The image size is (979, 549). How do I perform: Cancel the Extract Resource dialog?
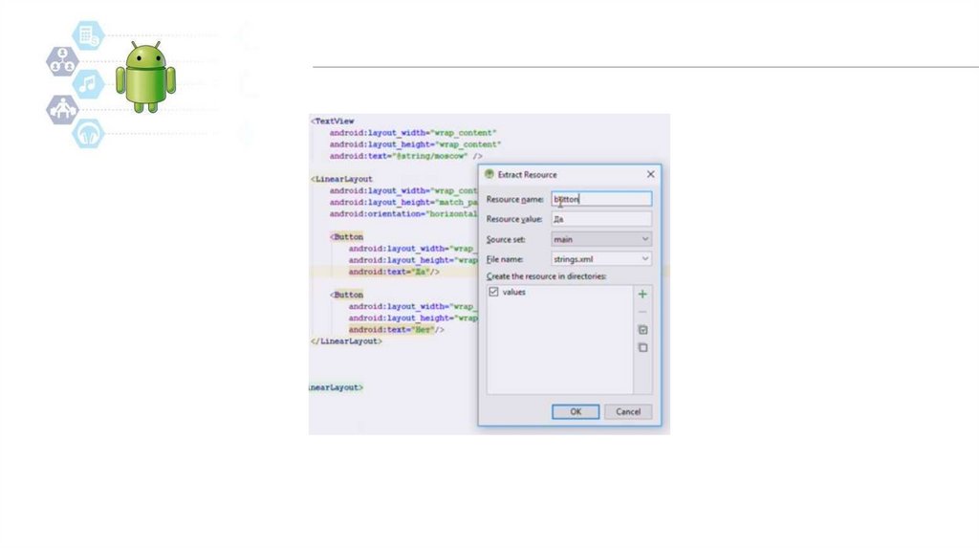coord(628,411)
